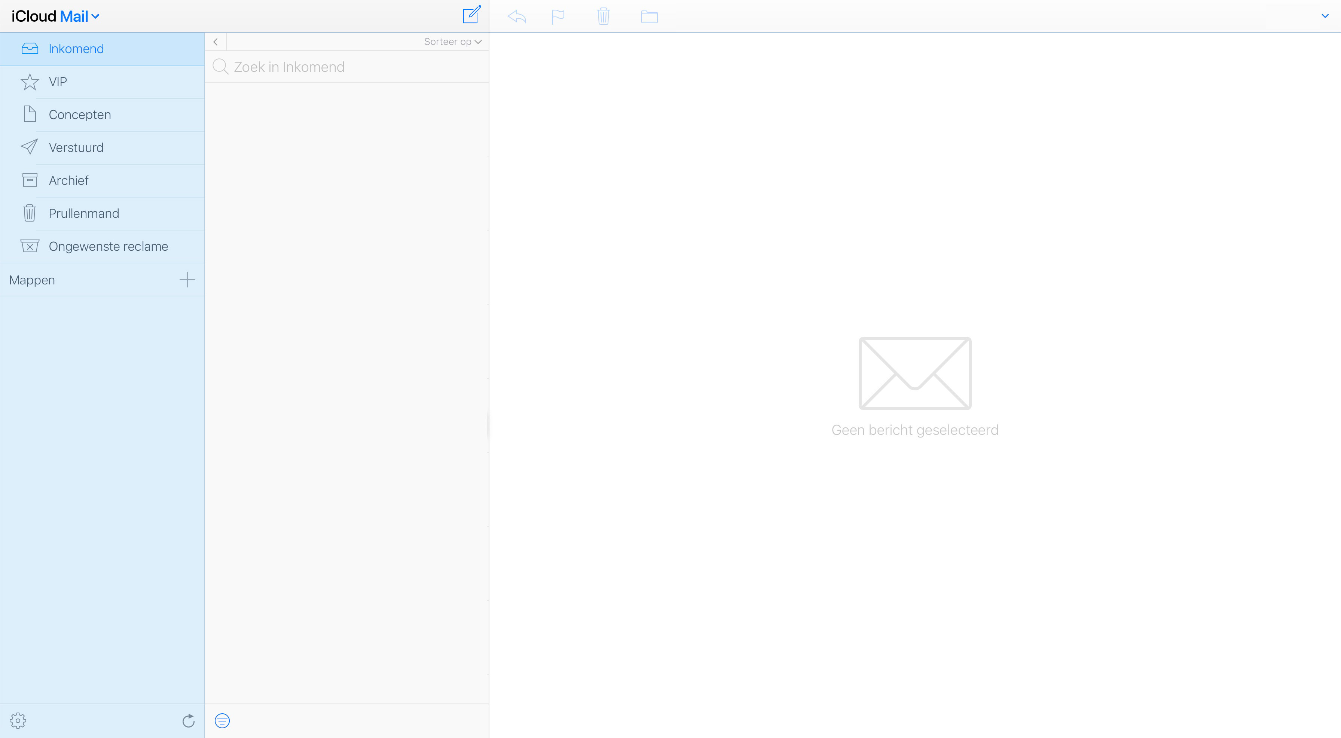This screenshot has height=738, width=1341.
Task: Compose a new message
Action: 472,15
